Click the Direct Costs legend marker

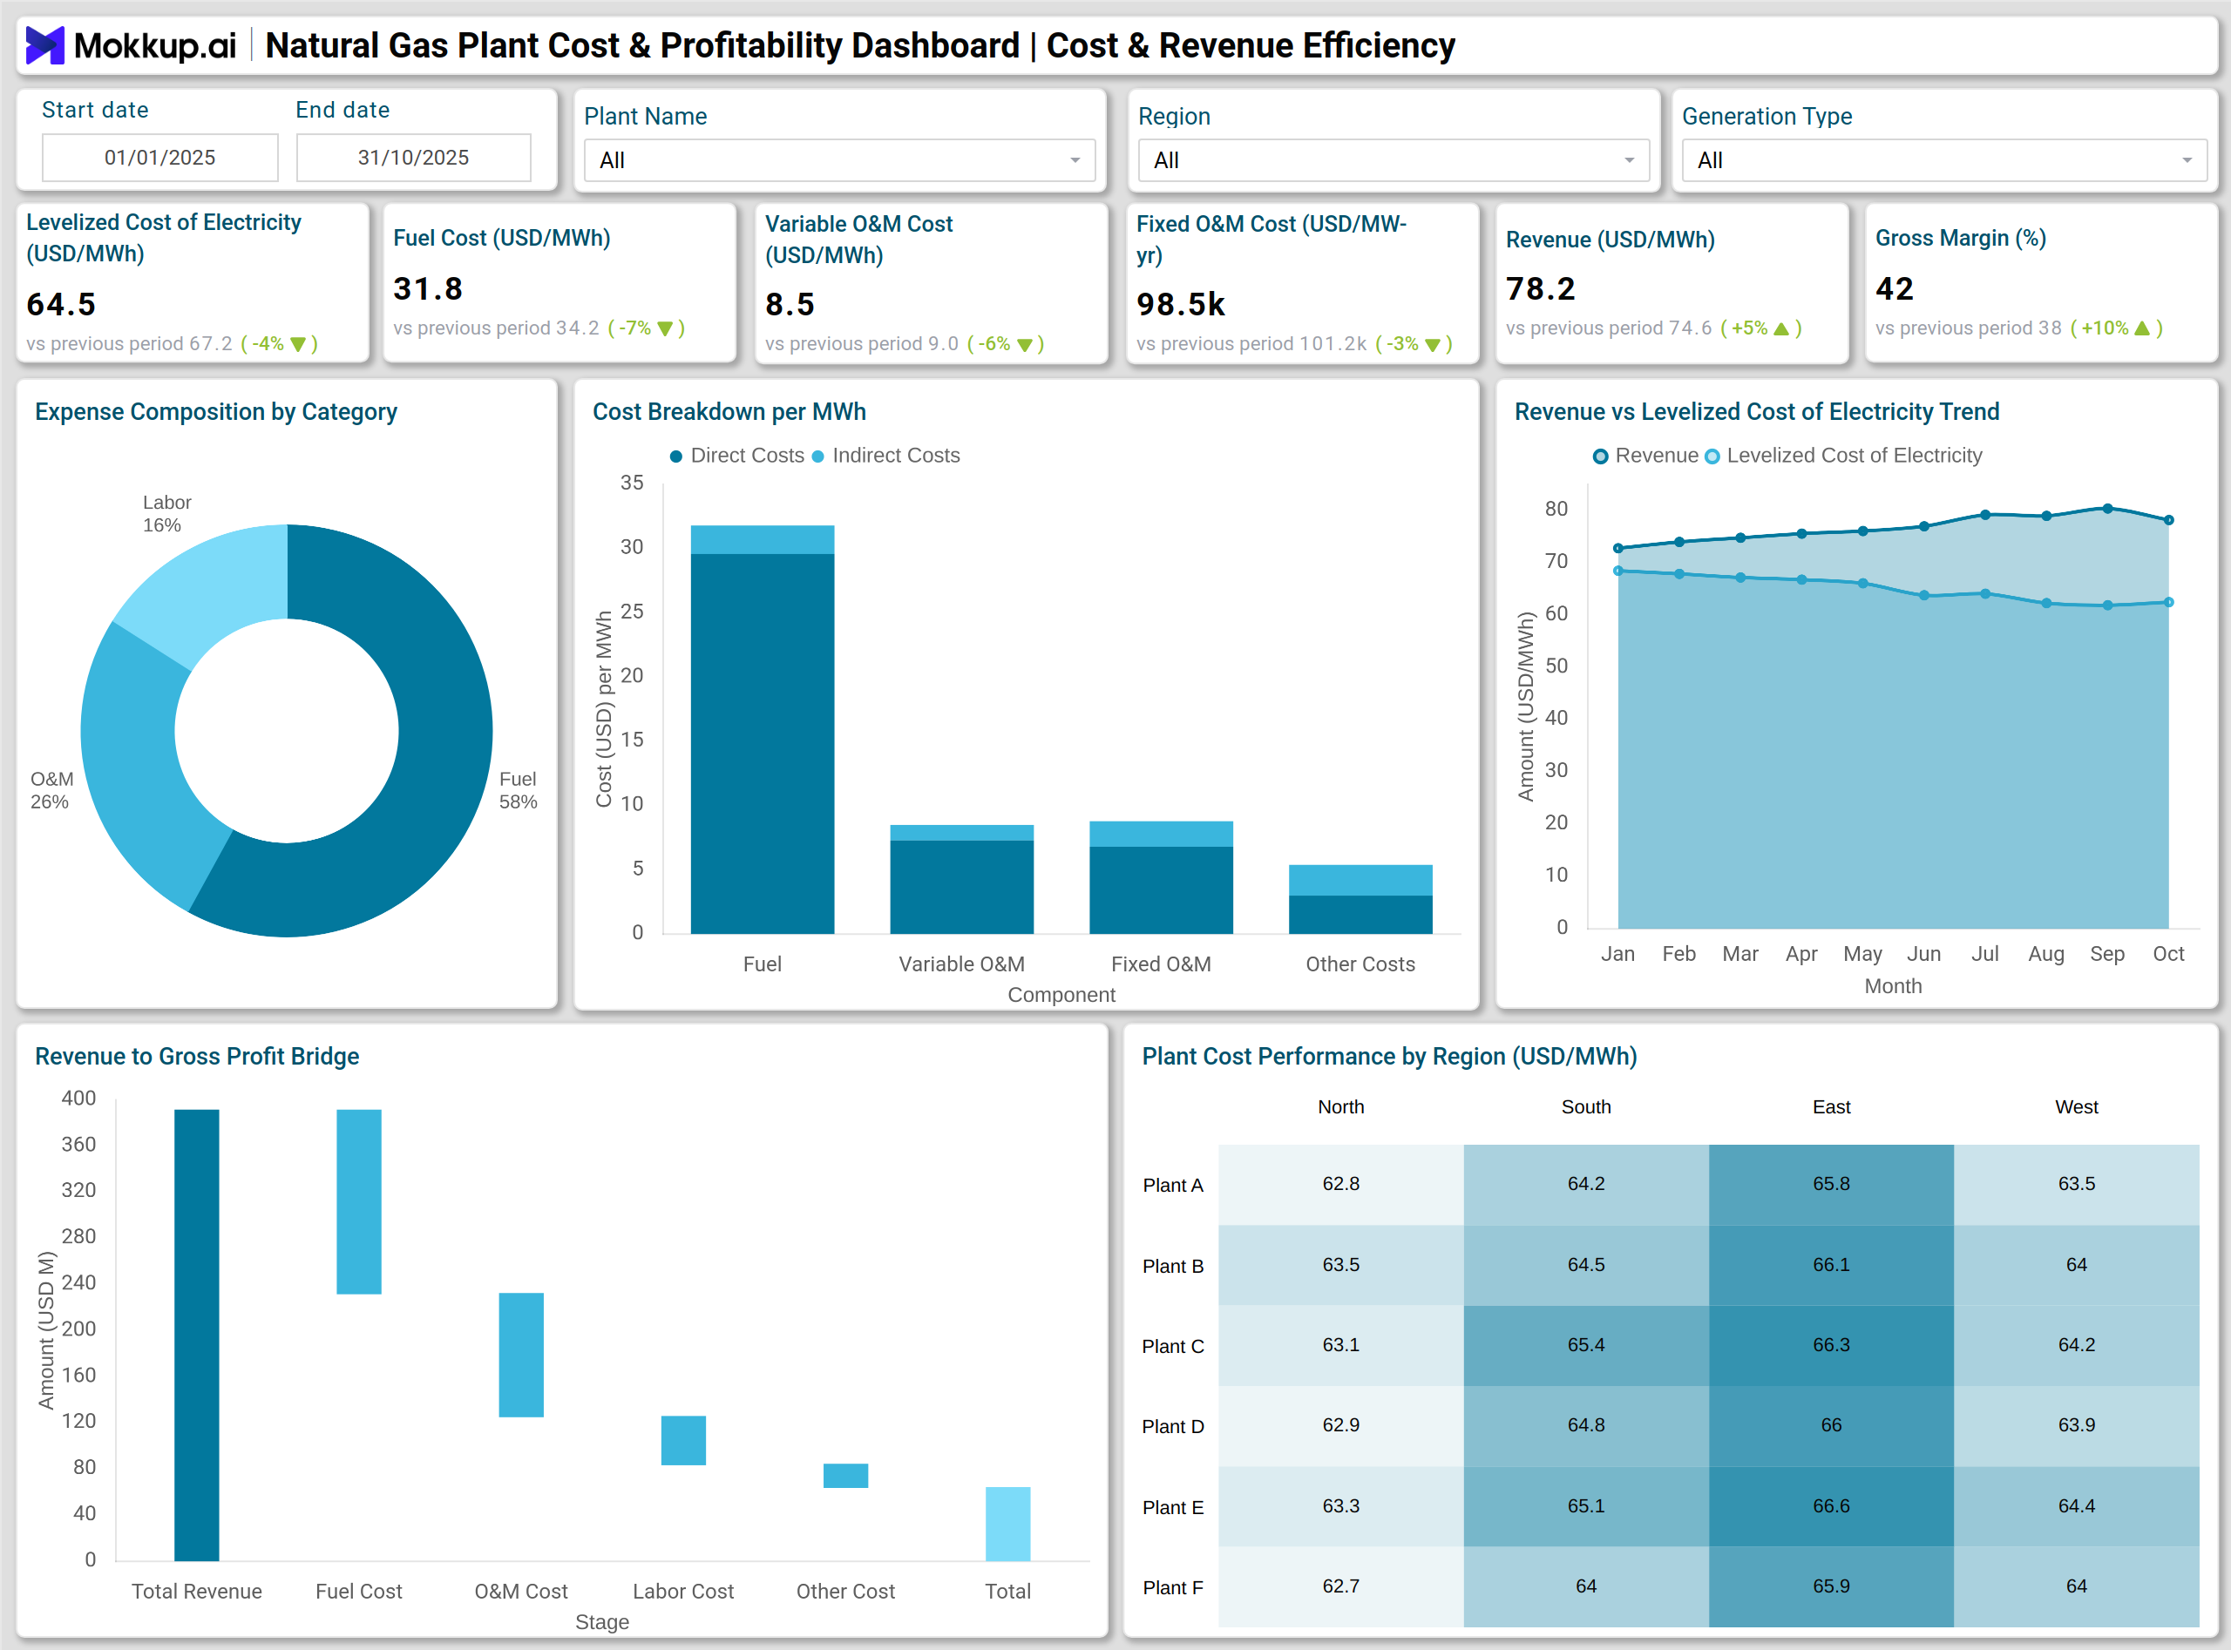click(x=676, y=456)
